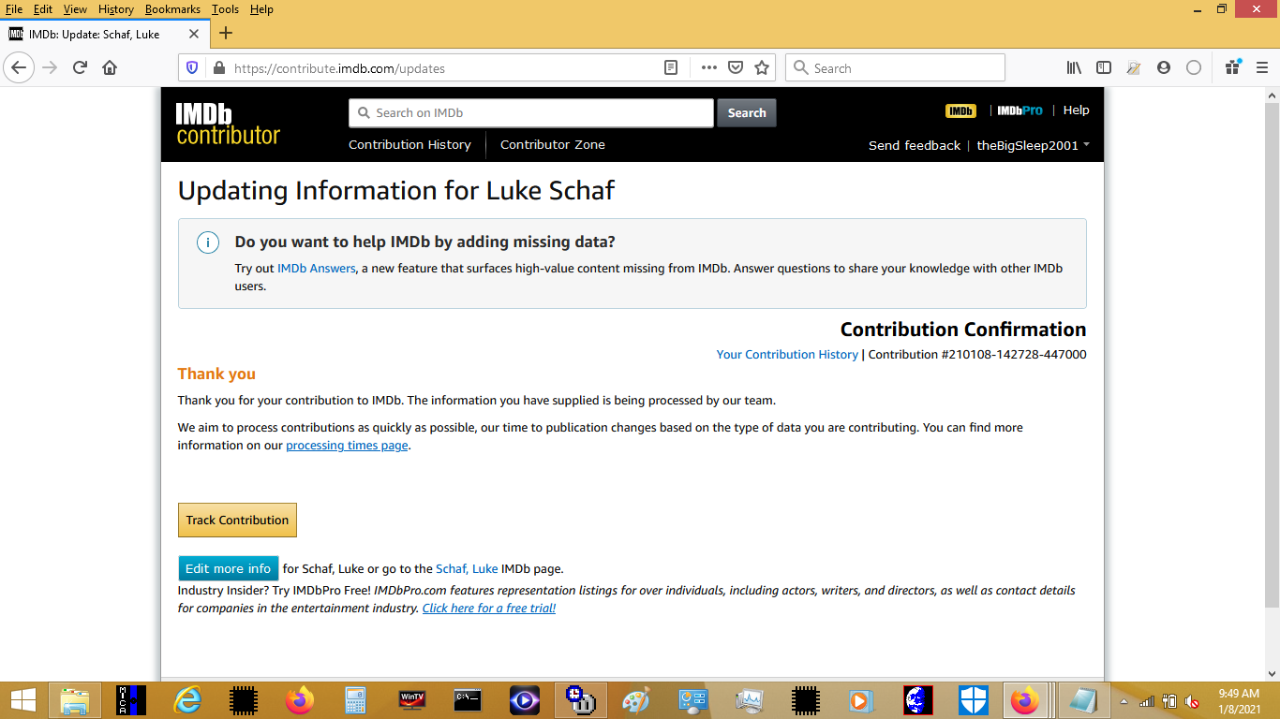Viewport: 1280px width, 719px height.
Task: Open Windows Start button on taskbar
Action: 23,700
